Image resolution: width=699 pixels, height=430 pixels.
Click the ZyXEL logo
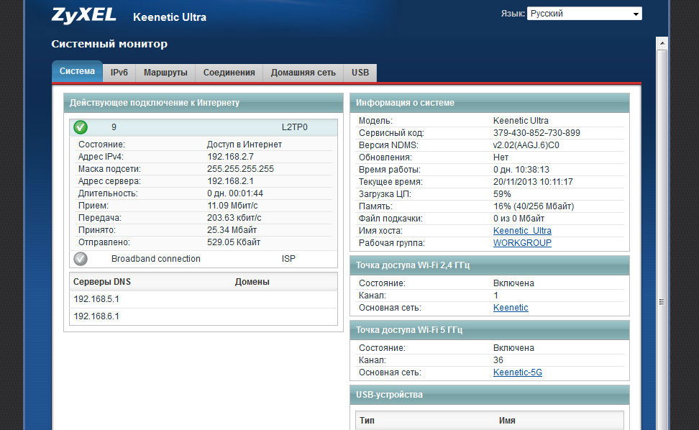(x=84, y=16)
